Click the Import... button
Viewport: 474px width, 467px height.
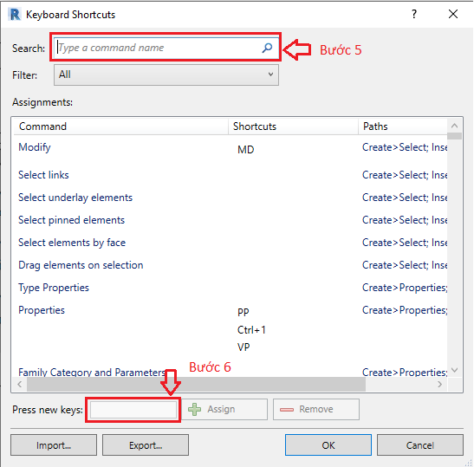tap(54, 445)
